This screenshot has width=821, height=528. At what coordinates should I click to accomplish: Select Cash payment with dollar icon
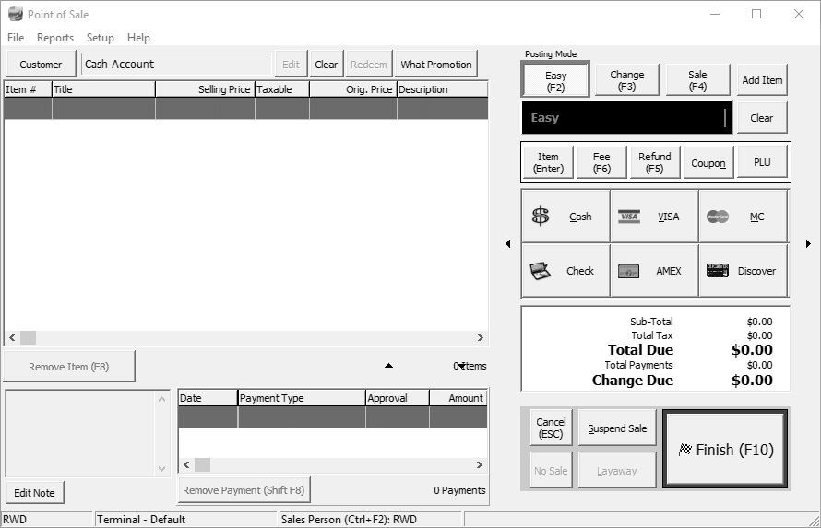click(565, 216)
